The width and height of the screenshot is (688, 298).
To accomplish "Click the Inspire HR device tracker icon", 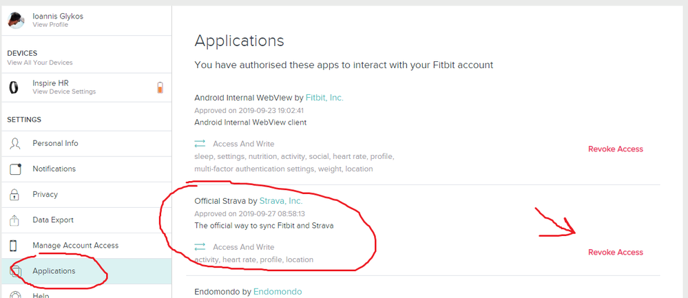I will [x=14, y=87].
